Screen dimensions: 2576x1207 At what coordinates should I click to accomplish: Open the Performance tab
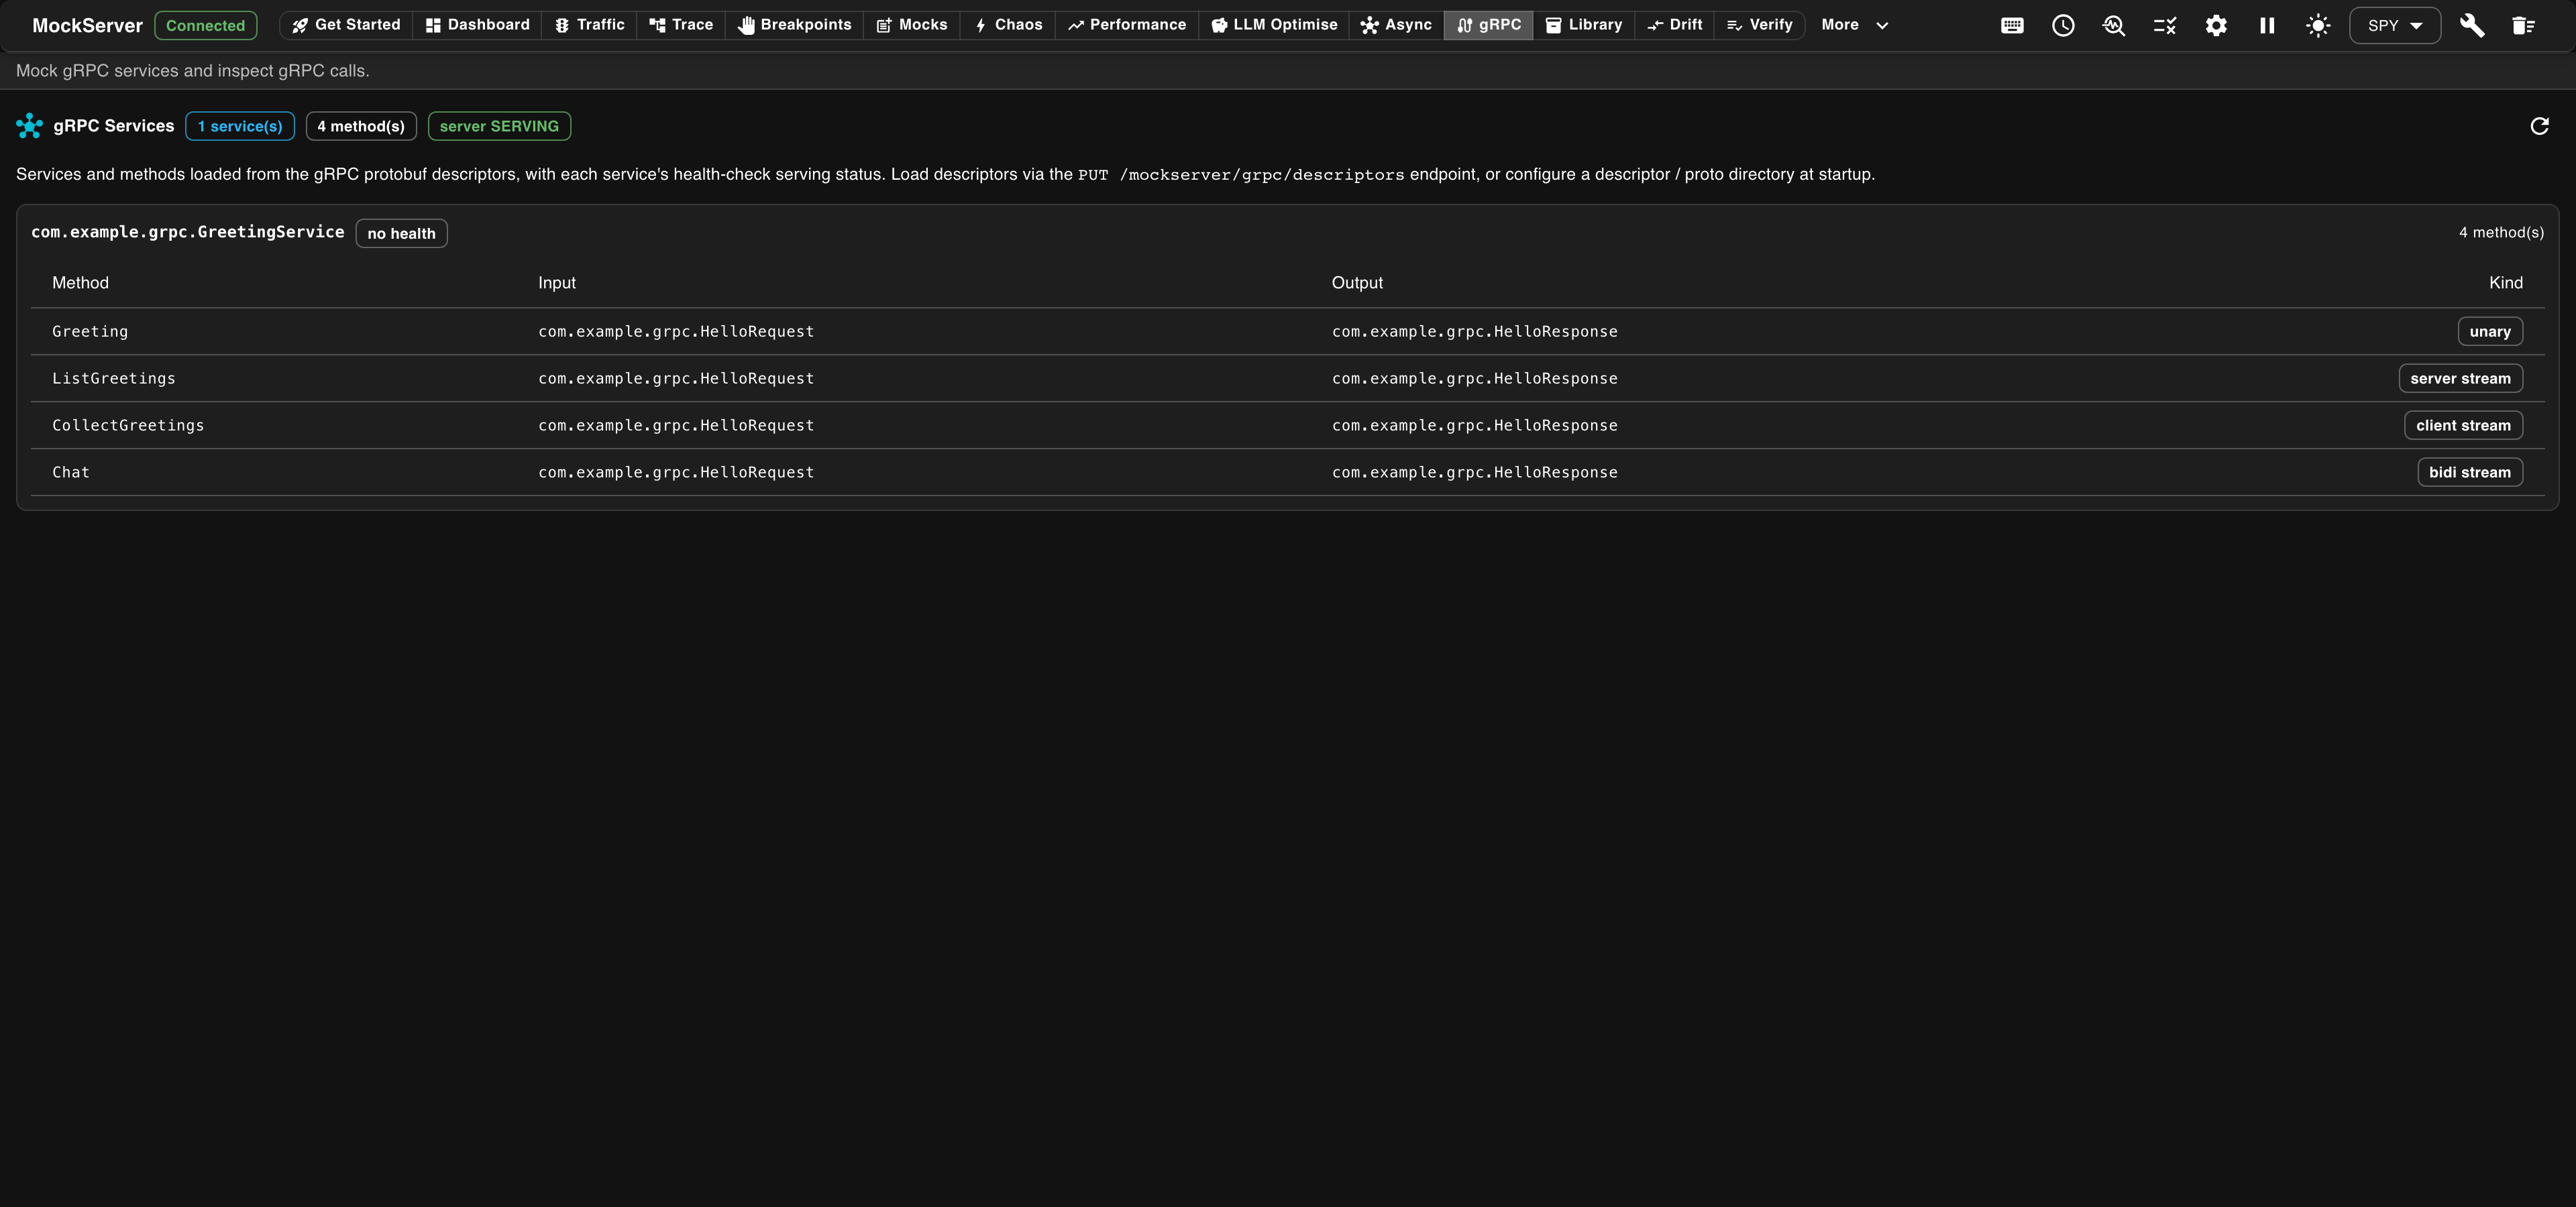click(1127, 25)
